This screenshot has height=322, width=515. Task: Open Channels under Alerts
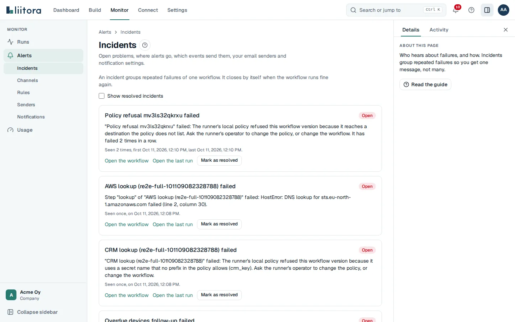(x=43, y=80)
